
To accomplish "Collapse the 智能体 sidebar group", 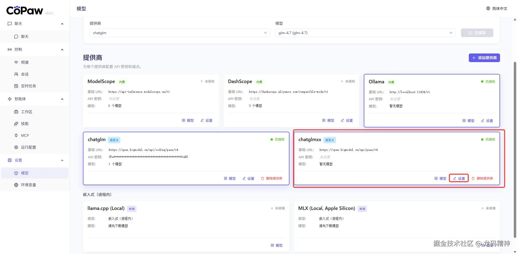I will point(62,99).
